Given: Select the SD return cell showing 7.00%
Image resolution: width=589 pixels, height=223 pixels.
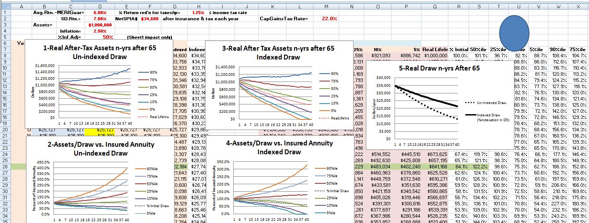Looking at the screenshot, I should pos(100,19).
